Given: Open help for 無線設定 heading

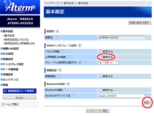Looking at the screenshot, I should (60, 70).
